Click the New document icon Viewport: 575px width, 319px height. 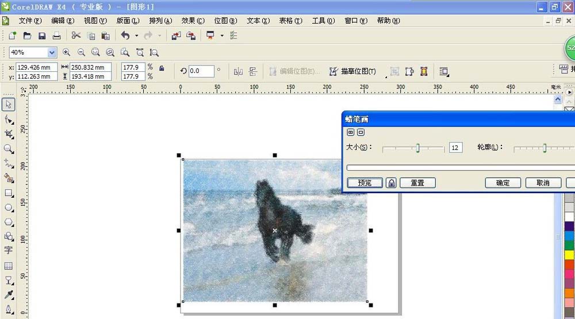tap(13, 36)
